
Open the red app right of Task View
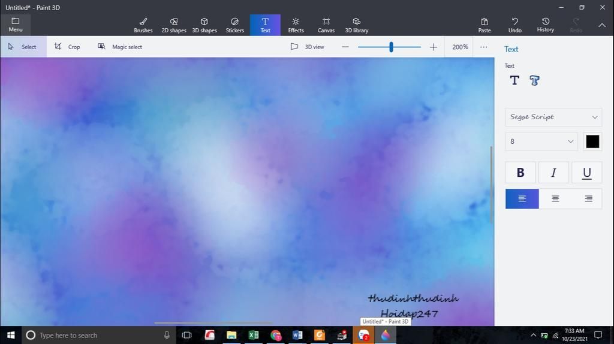pyautogui.click(x=209, y=335)
